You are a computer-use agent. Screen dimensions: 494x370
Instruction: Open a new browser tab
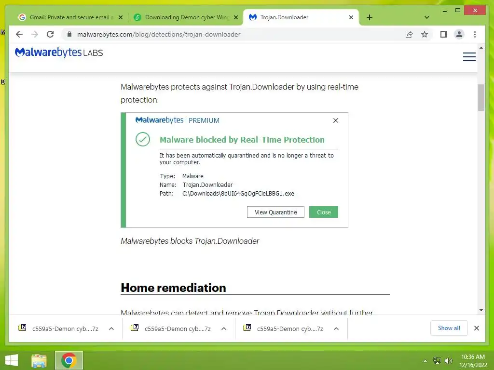pyautogui.click(x=370, y=17)
